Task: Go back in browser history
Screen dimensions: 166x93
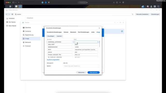Action: (19, 2)
